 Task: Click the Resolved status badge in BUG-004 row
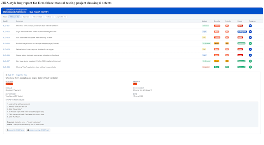[241, 43]
